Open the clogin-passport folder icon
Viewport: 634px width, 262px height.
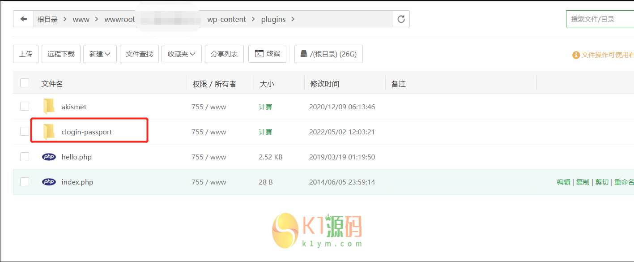tap(49, 132)
